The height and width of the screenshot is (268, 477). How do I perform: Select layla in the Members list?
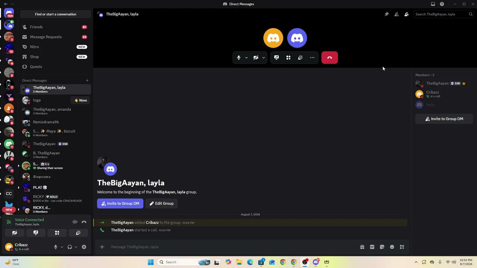coord(443,105)
